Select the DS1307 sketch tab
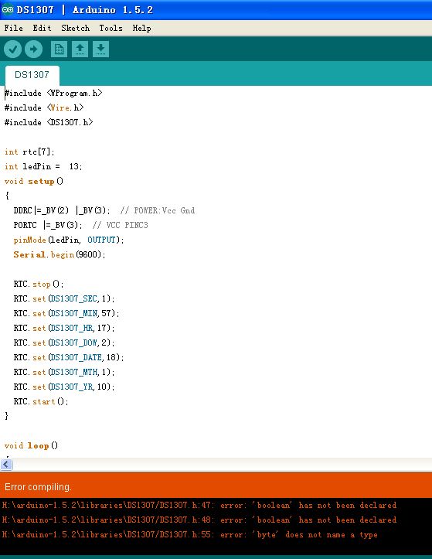Screen dimensions: 432x559 (x=32, y=75)
